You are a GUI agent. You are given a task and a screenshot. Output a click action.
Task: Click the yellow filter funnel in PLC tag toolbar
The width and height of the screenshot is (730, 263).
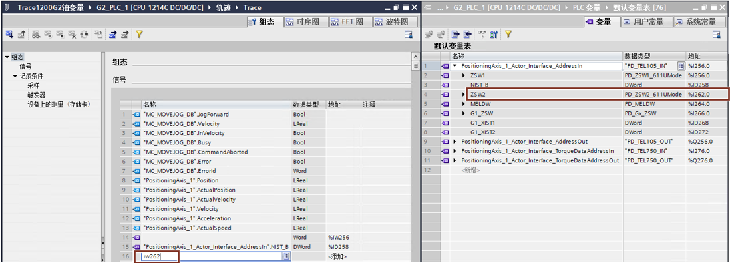(508, 34)
